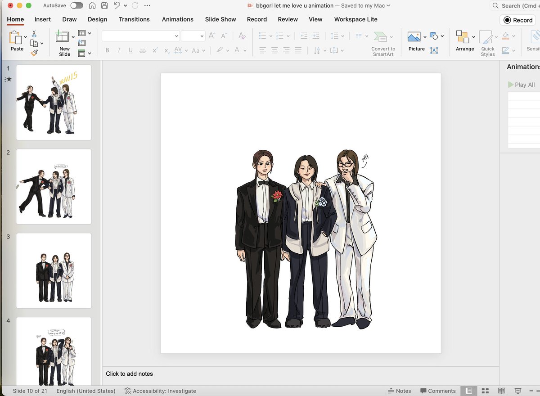
Task: Click the Text Box icon
Action: coord(434,50)
